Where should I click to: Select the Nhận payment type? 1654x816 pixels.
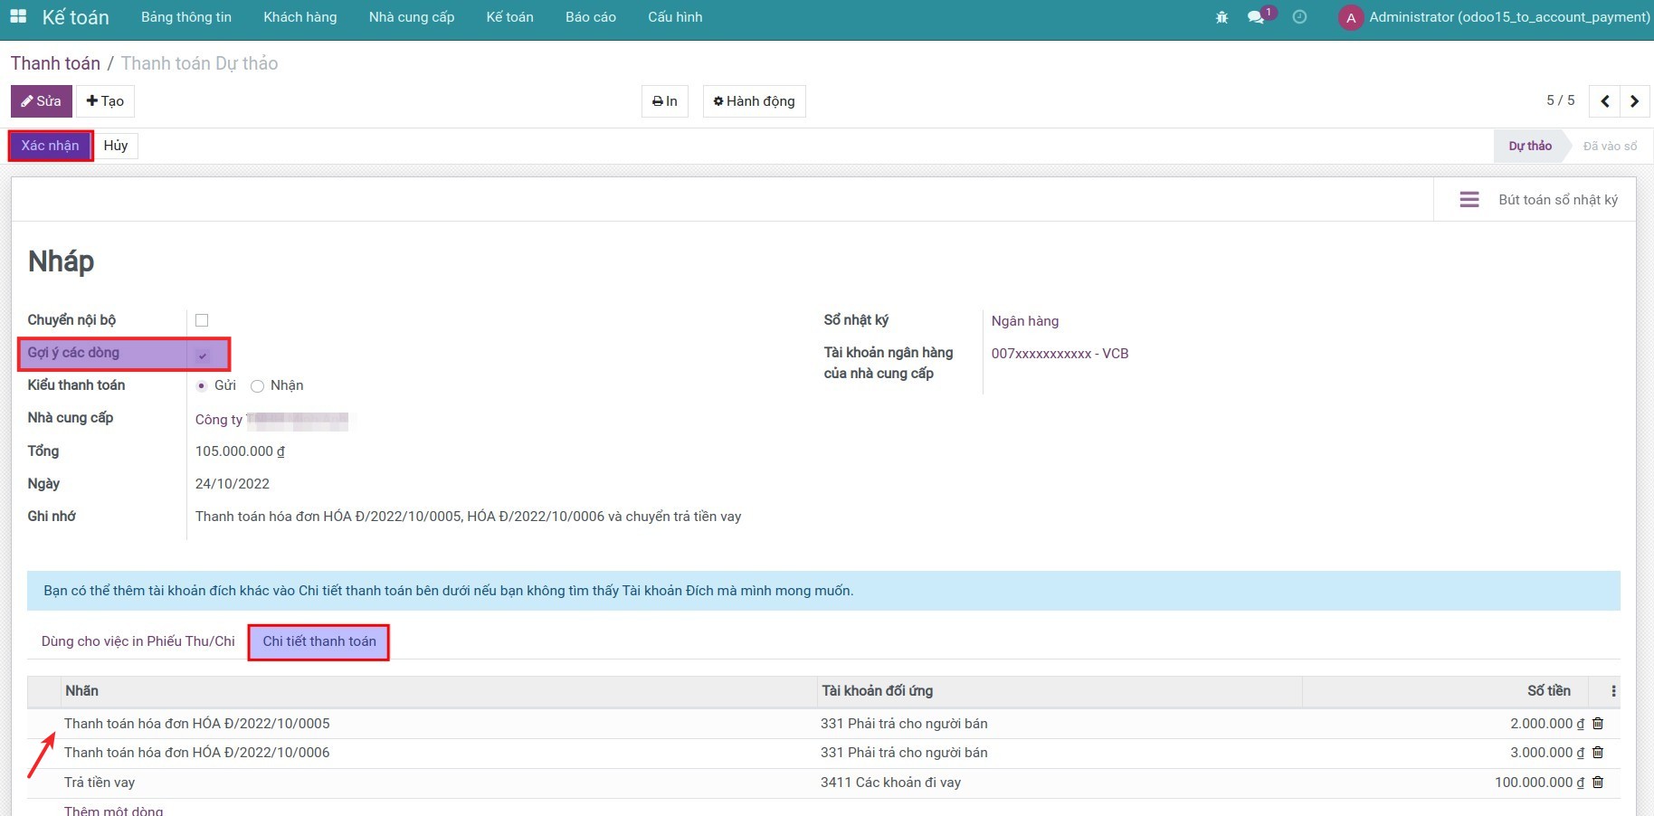point(258,386)
